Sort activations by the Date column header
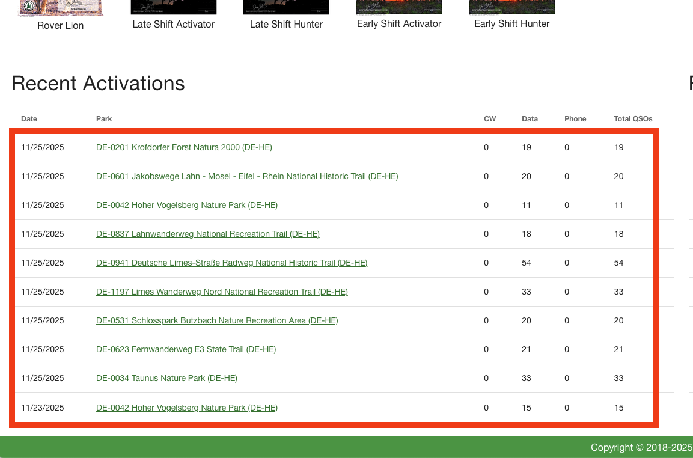 pyautogui.click(x=29, y=119)
